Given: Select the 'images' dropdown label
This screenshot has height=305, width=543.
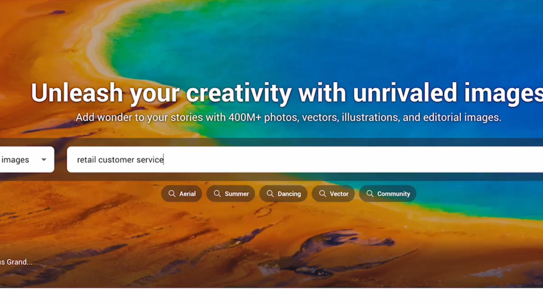Looking at the screenshot, I should (x=15, y=160).
